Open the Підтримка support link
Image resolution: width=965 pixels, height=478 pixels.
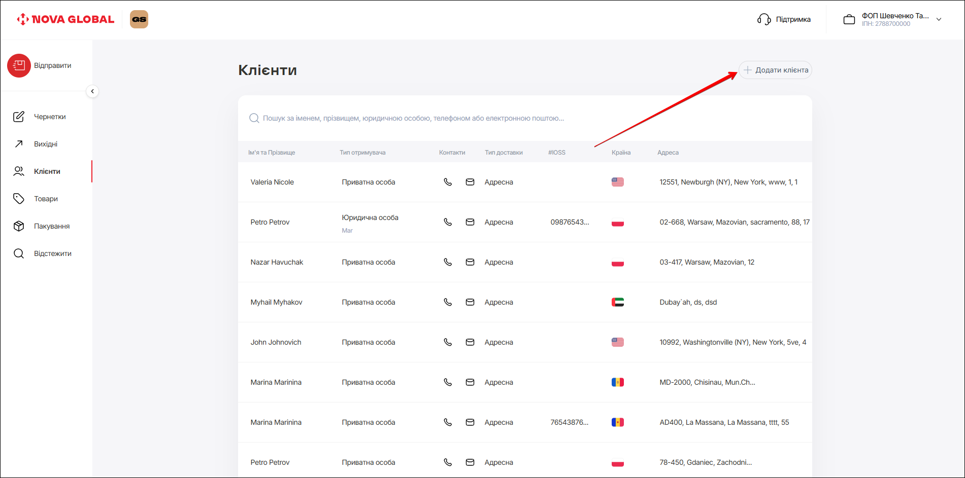(x=793, y=19)
